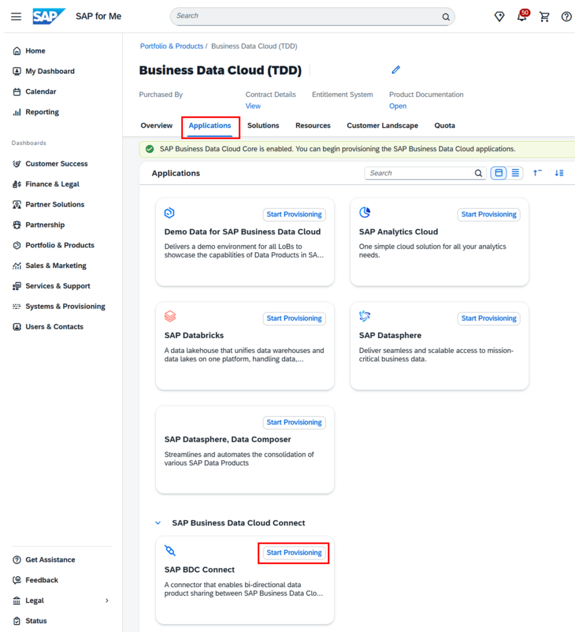Click the sort order list icon
The width and height of the screenshot is (575, 632).
click(559, 173)
